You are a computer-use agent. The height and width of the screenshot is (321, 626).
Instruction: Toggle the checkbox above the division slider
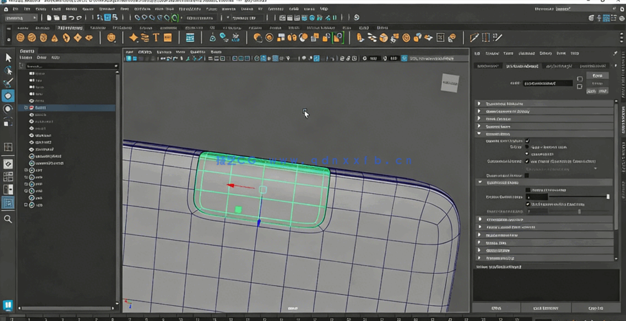527,190
